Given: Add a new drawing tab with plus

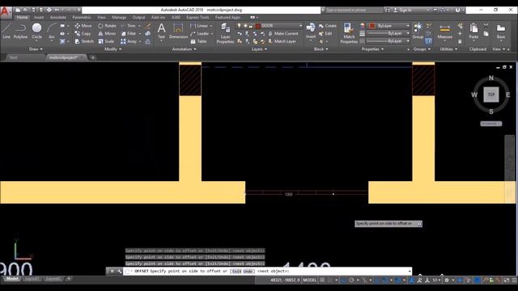Looking at the screenshot, I should 93,57.
